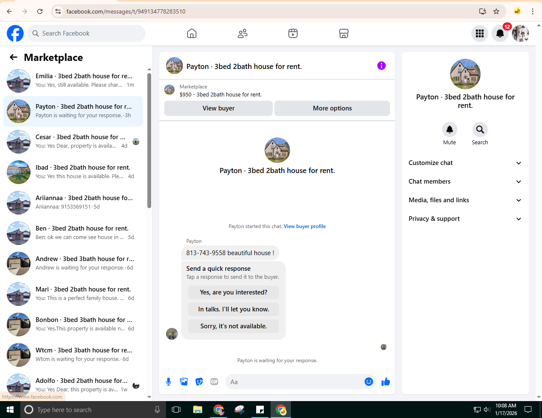The height and width of the screenshot is (418, 542).
Task: Click taskbar clock showing 10:08 AM
Action: click(506, 410)
